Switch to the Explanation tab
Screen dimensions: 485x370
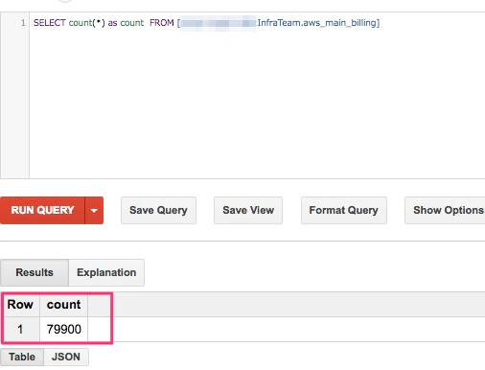[x=106, y=272]
